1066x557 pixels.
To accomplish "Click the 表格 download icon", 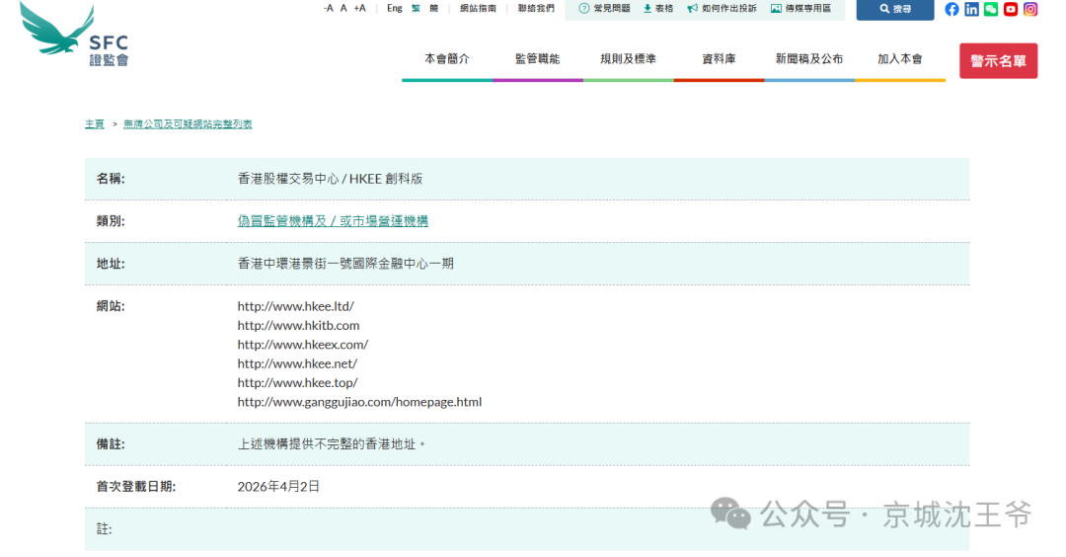I will (x=647, y=8).
